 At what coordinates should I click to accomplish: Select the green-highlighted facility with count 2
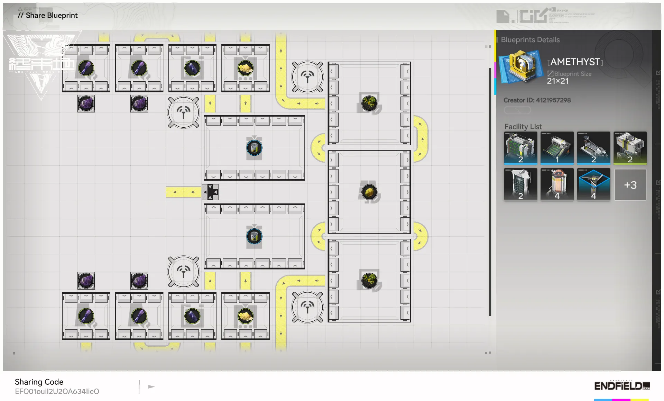click(x=630, y=148)
